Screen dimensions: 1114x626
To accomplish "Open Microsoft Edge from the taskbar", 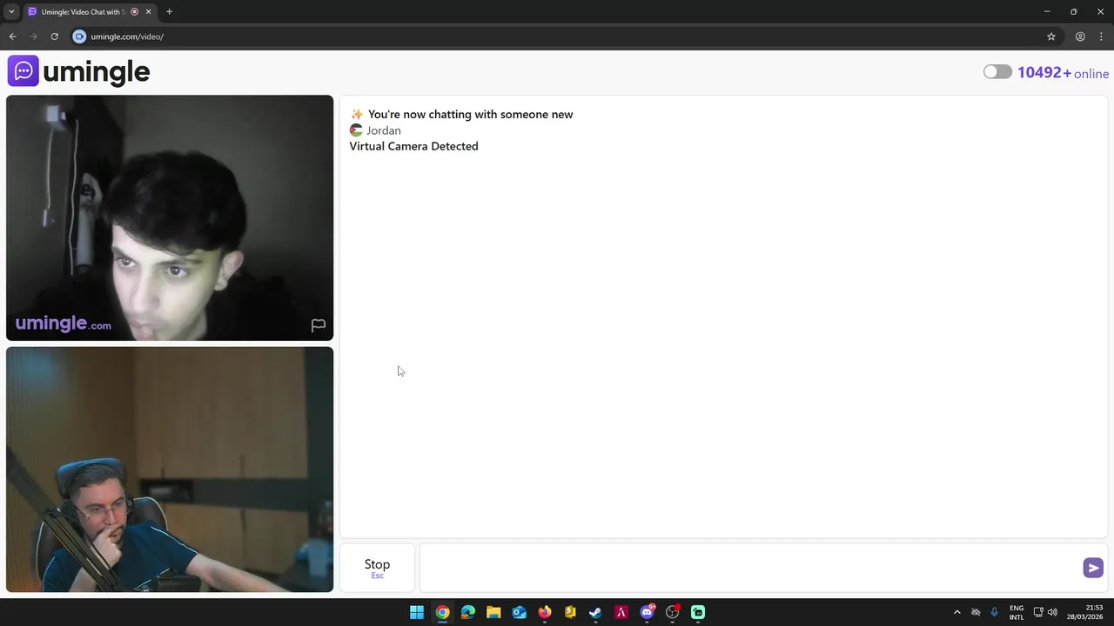I will pos(468,612).
